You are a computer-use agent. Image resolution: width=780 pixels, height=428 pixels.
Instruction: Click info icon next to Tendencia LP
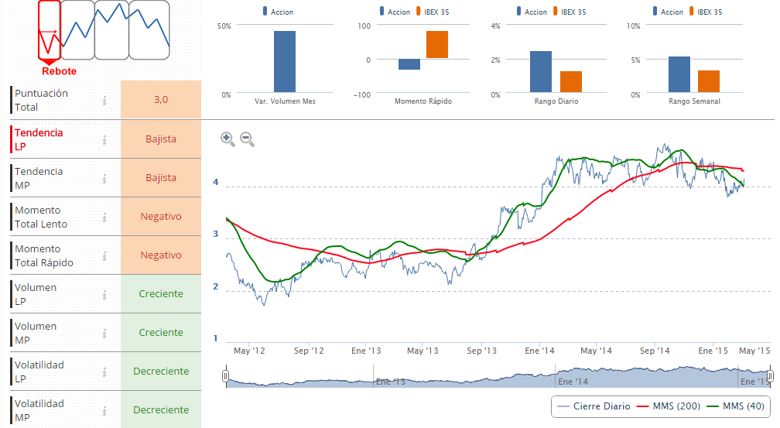point(104,139)
